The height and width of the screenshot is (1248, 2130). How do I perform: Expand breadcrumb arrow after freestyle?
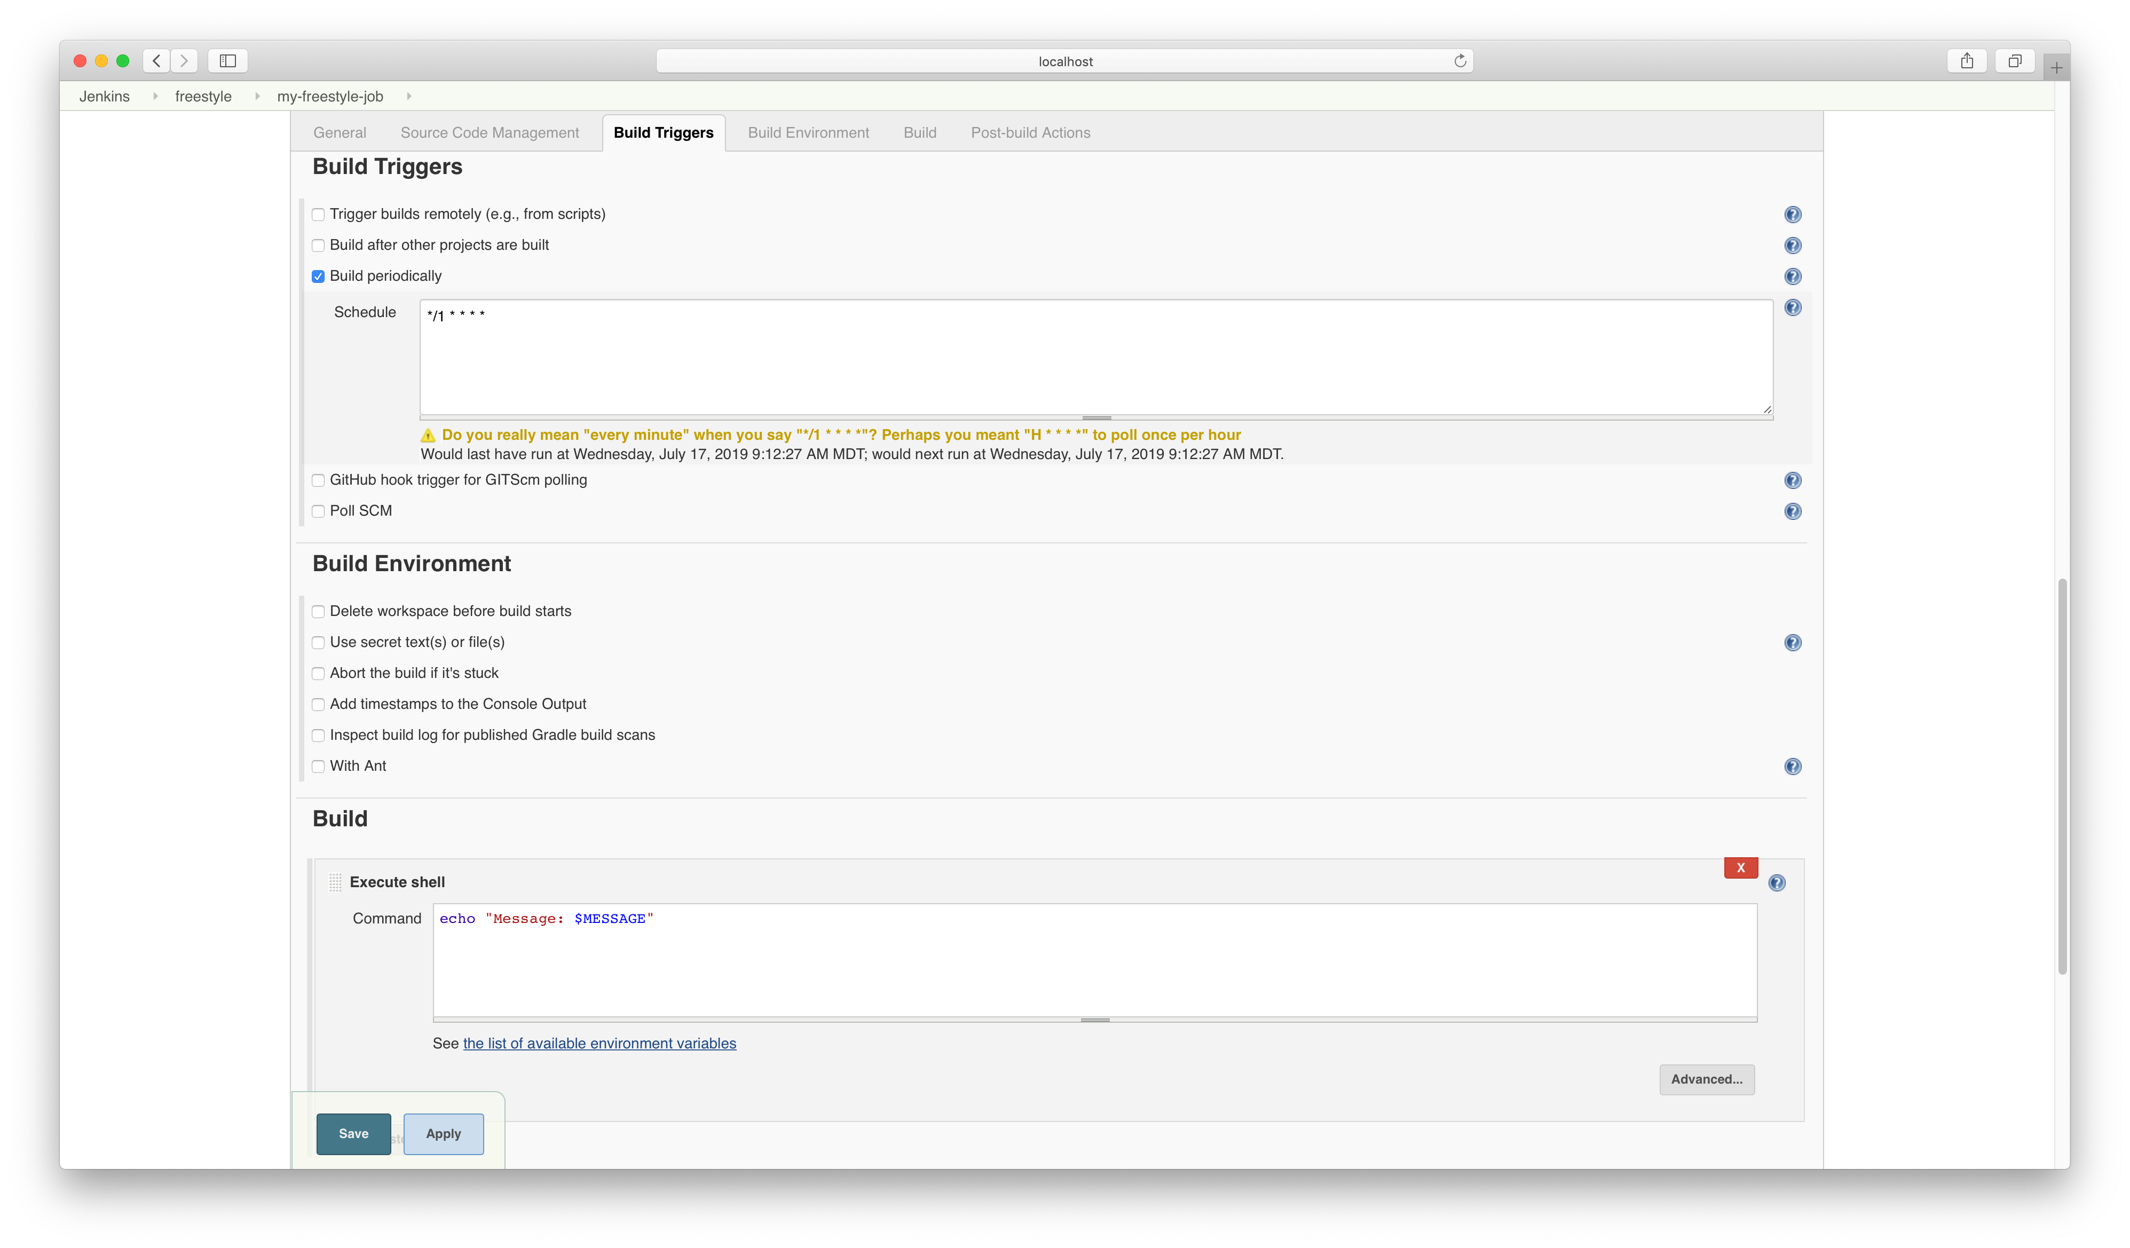tap(257, 96)
